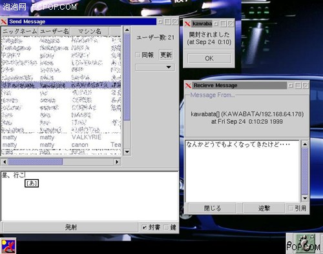
Task: Click up arrow of received message scrollbar
Action: pos(305,144)
